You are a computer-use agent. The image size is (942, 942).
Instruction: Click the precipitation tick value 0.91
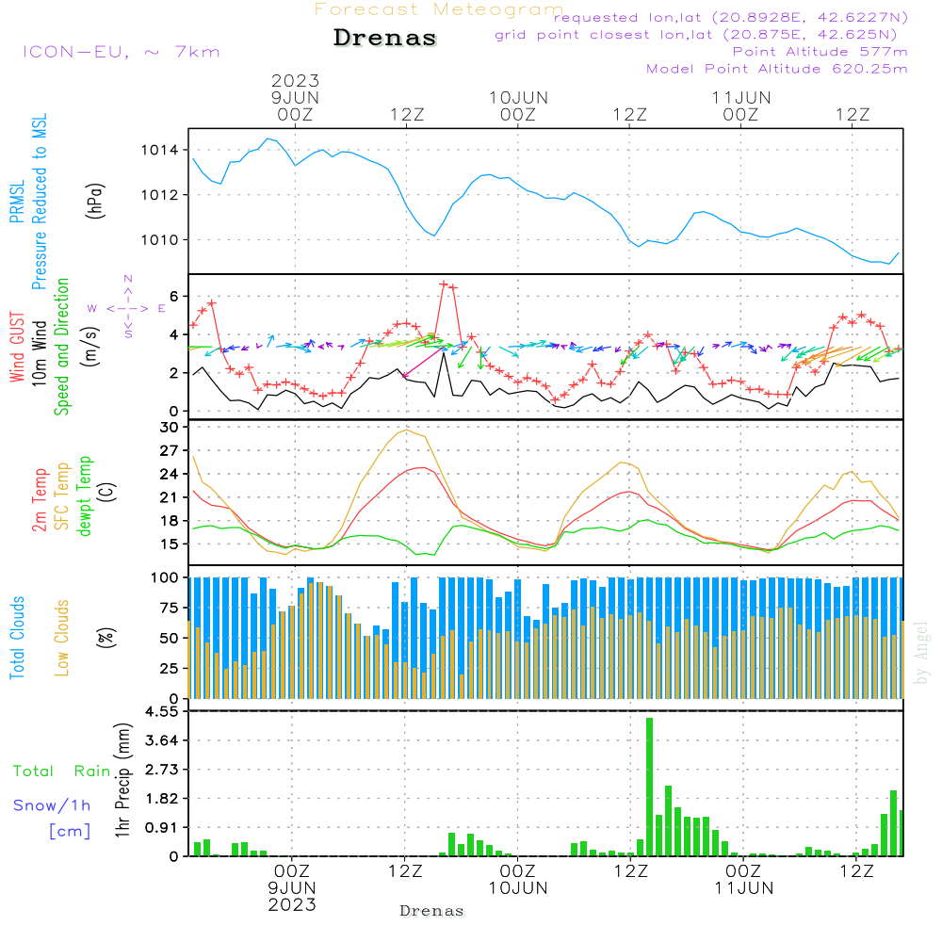pos(162,828)
